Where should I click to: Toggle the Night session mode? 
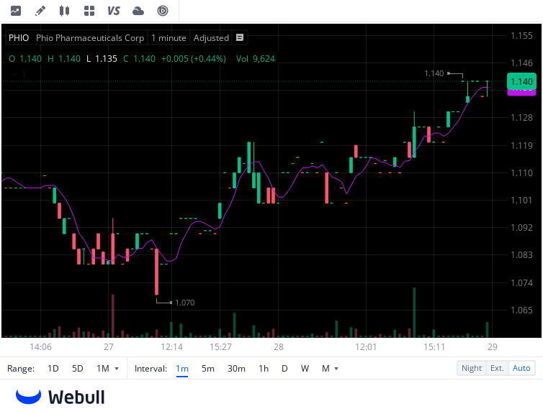point(471,368)
